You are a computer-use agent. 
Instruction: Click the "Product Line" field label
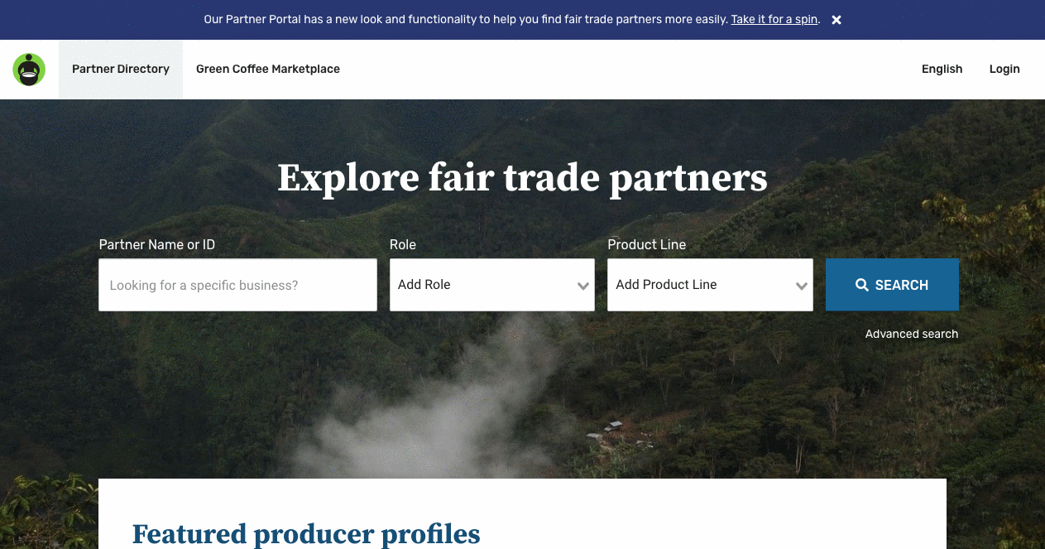click(x=647, y=244)
